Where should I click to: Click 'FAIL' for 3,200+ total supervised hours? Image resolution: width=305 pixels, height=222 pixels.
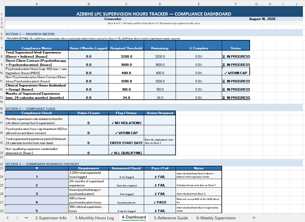(x=160, y=175)
